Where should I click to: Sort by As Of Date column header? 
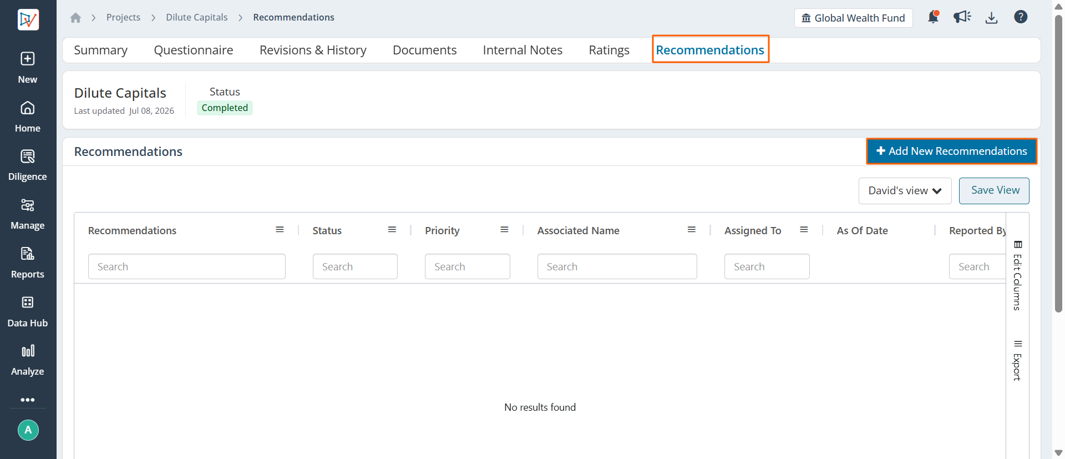click(x=863, y=230)
